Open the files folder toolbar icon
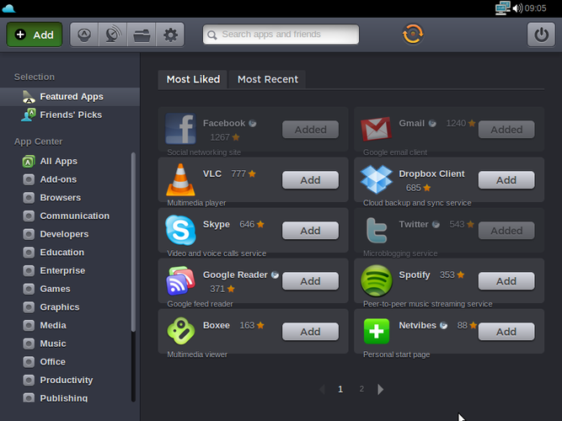The height and width of the screenshot is (421, 562). [142, 35]
